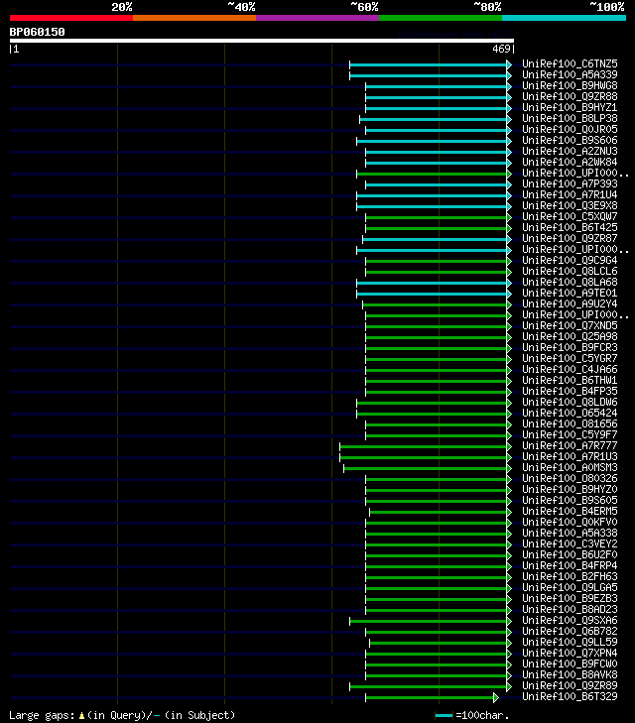The image size is (635, 723).
Task: Click the Large gaps legend text
Action: [x=122, y=715]
